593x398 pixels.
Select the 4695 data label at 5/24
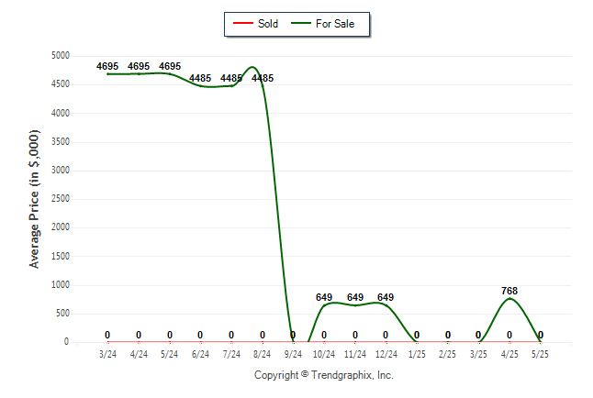tap(170, 67)
